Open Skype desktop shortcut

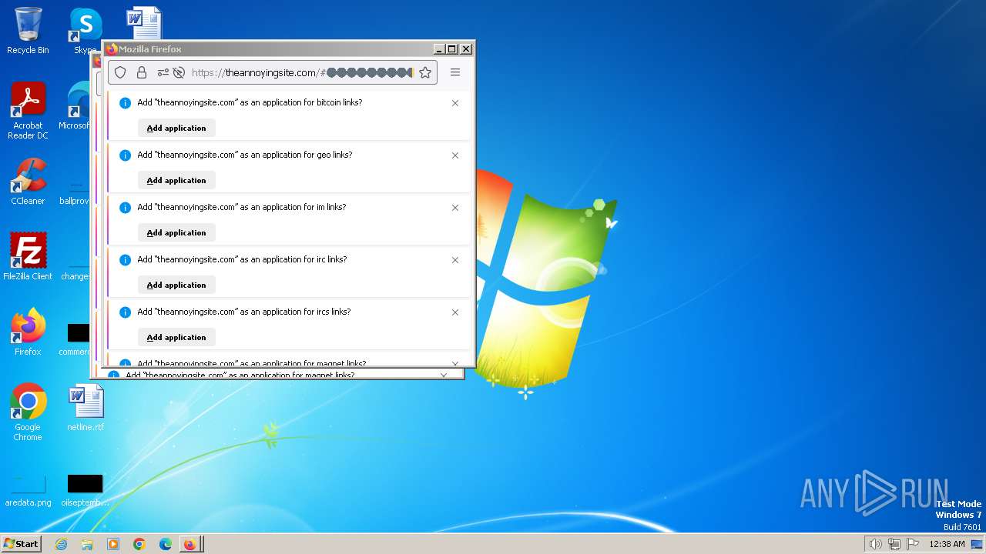tap(86, 31)
